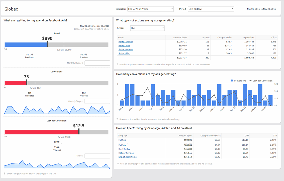This screenshot has width=284, height=181.
Task: Click the lightbulb icon below the campaign table
Action: coord(117,164)
